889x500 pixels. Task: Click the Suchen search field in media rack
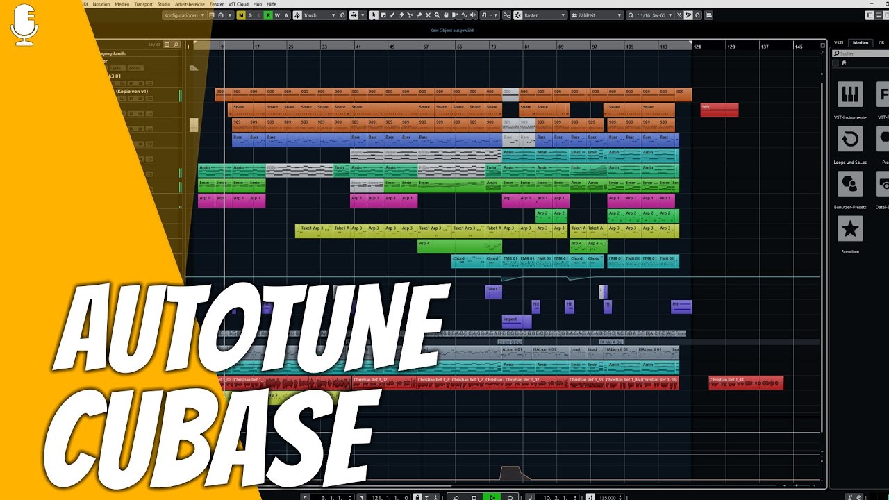861,53
